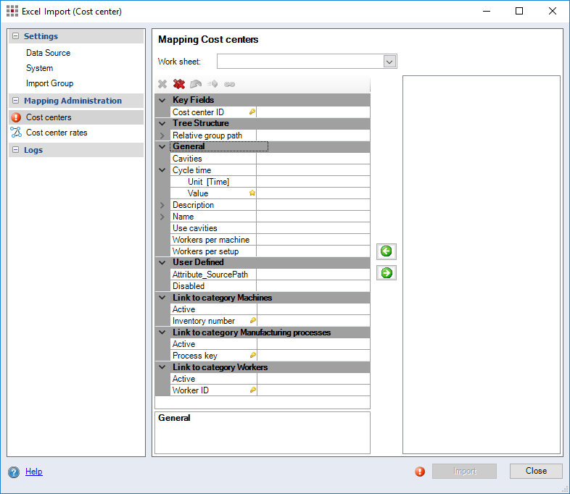Click the Cost center ID mapping value field
Viewport: 570px width, 494px height.
[x=313, y=112]
